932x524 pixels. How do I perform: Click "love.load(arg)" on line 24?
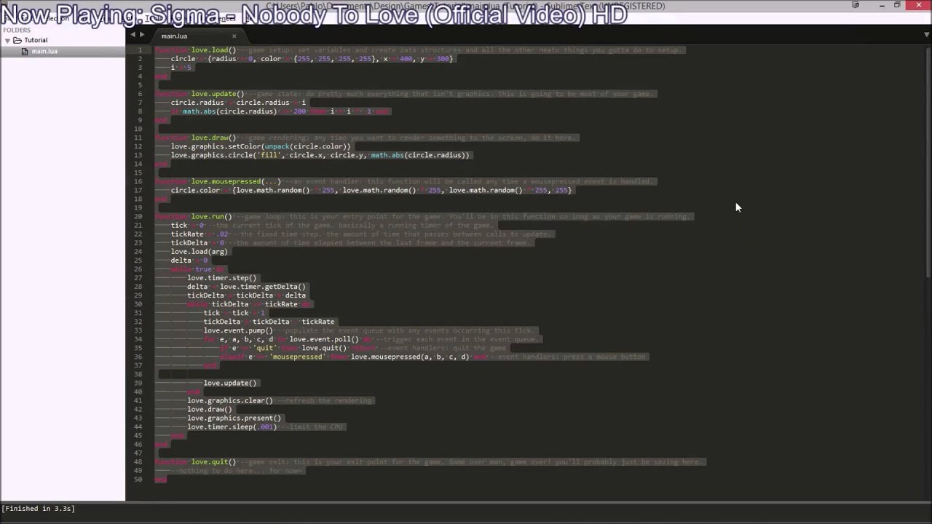[200, 251]
